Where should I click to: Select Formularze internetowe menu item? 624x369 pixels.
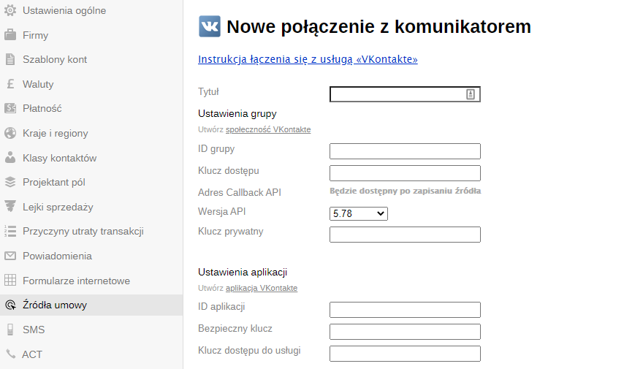(76, 281)
